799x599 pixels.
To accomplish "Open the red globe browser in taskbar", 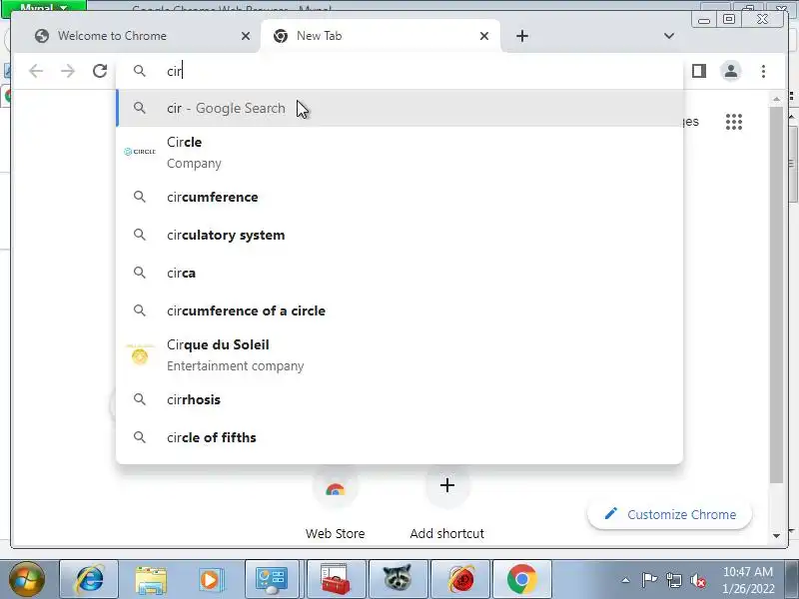I will coord(460,579).
